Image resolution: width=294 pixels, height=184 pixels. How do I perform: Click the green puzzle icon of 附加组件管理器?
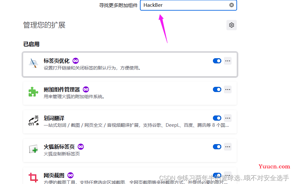[33, 92]
